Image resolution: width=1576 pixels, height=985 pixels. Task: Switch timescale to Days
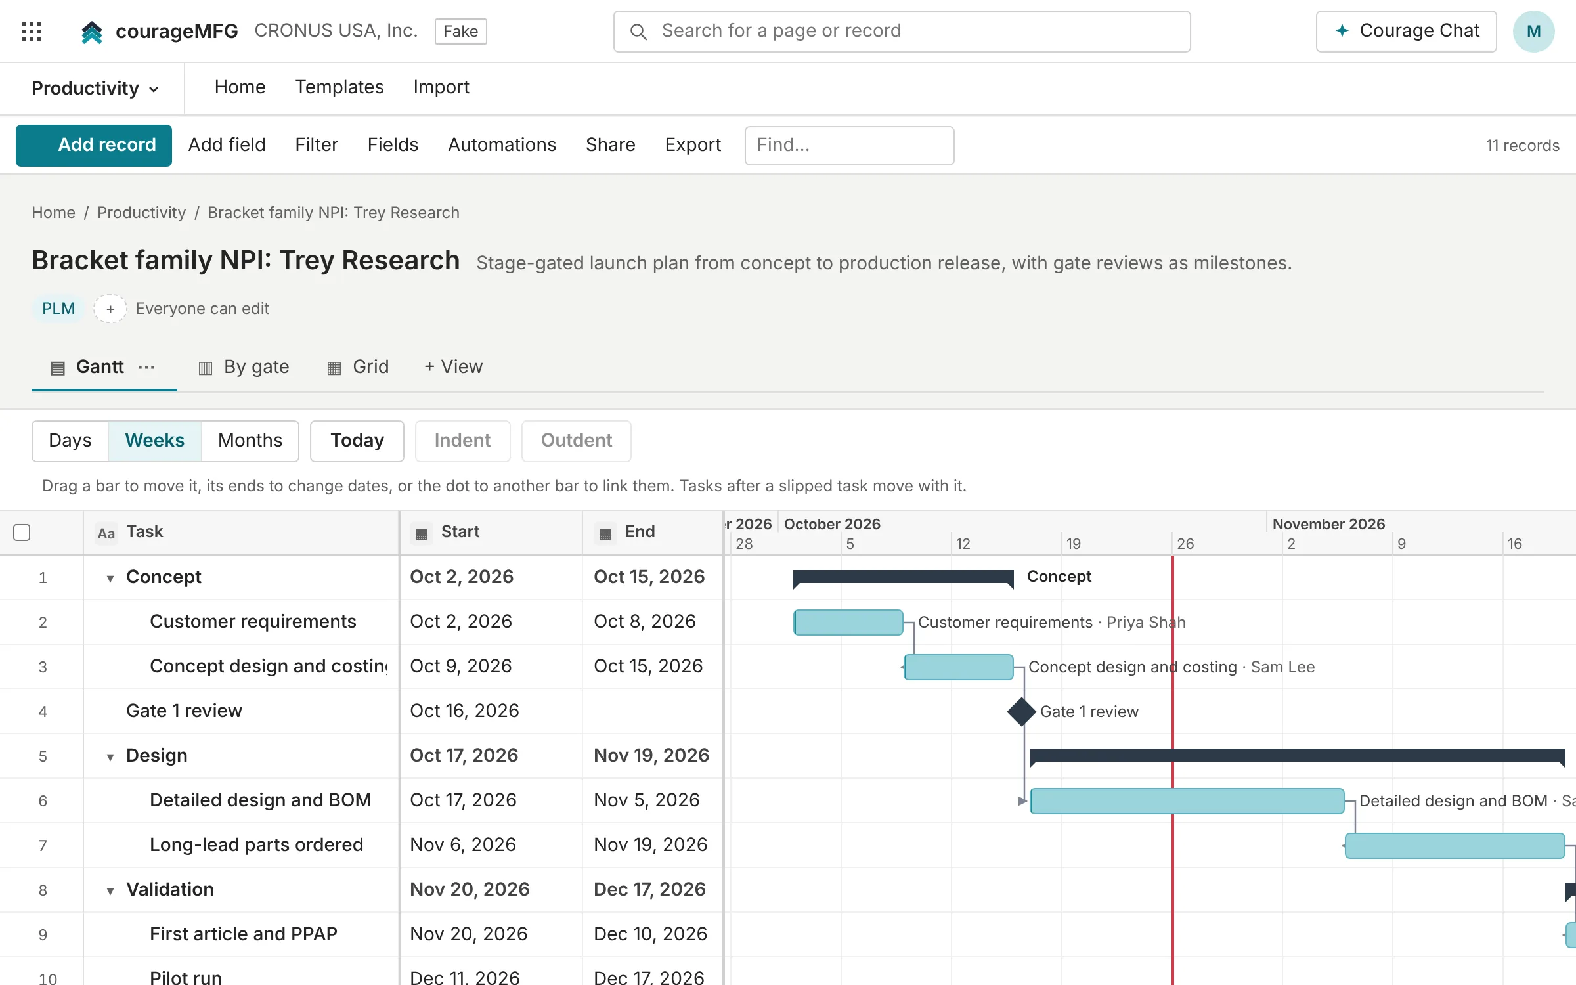click(70, 441)
